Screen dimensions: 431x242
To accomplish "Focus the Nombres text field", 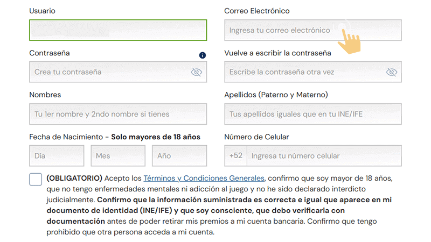I will tap(118, 114).
